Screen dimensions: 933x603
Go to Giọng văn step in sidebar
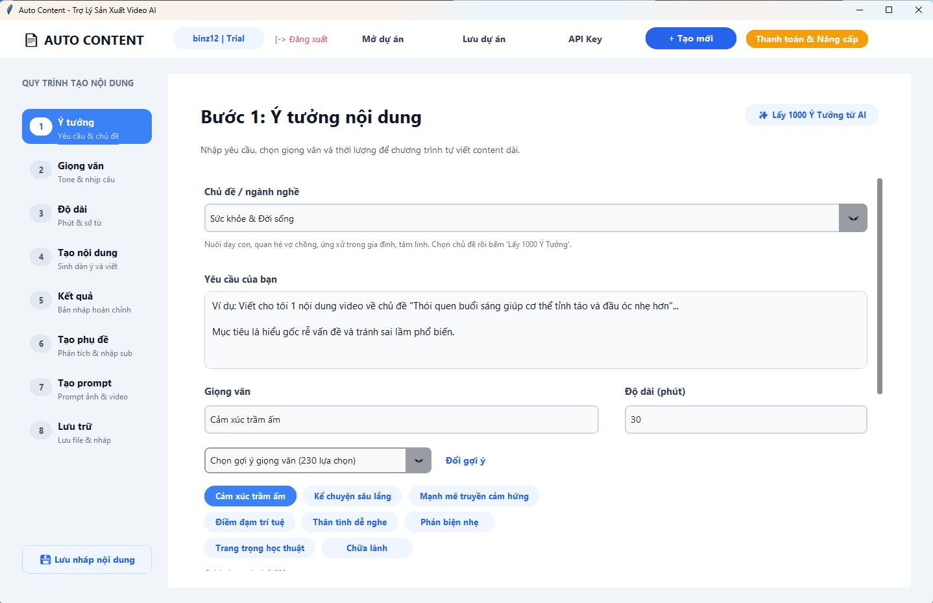87,172
